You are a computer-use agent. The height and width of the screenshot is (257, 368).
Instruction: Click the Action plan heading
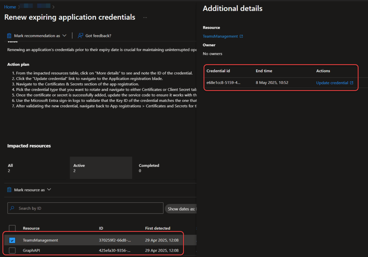[18, 65]
